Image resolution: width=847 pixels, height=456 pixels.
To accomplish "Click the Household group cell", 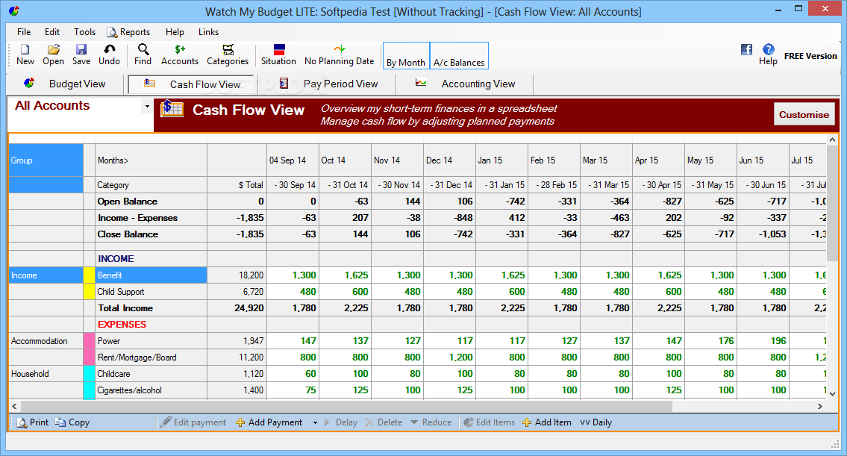I will coord(46,374).
